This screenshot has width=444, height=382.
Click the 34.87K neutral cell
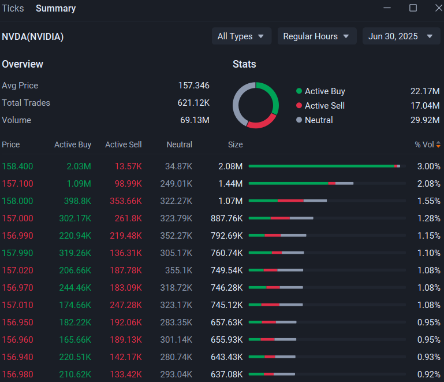tap(178, 166)
